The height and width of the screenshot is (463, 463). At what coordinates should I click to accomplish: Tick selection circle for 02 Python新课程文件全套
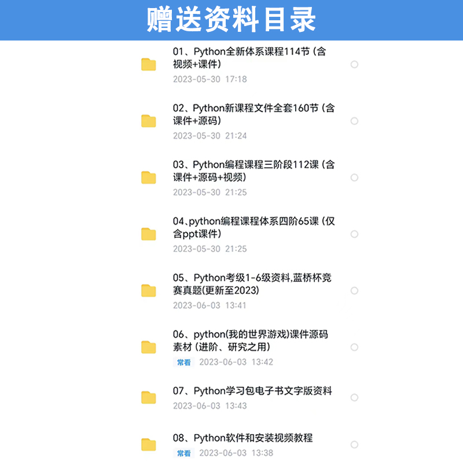pos(354,121)
